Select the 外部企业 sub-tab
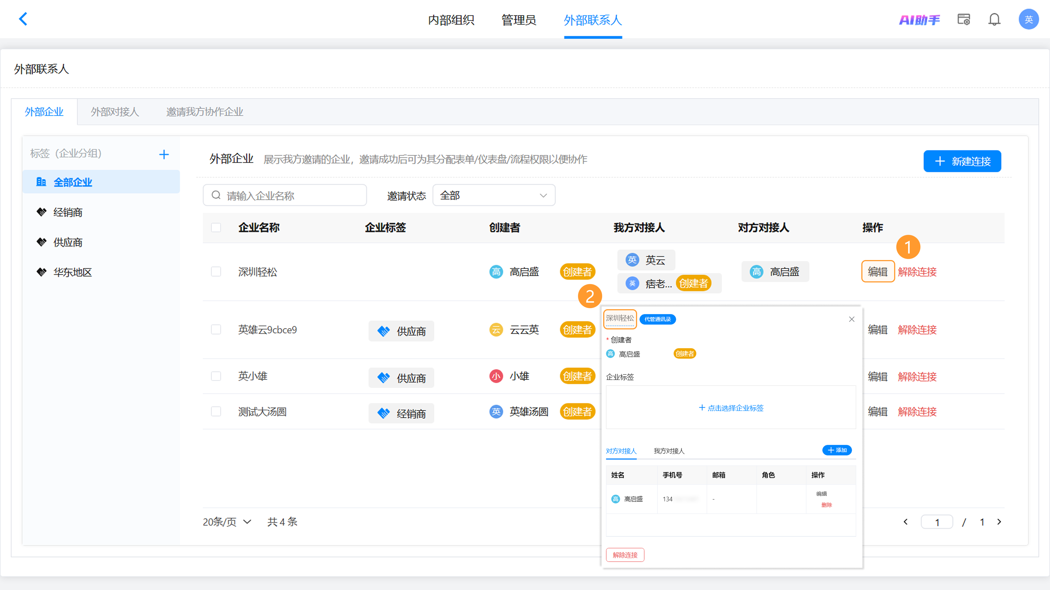This screenshot has width=1050, height=590. pyautogui.click(x=44, y=111)
